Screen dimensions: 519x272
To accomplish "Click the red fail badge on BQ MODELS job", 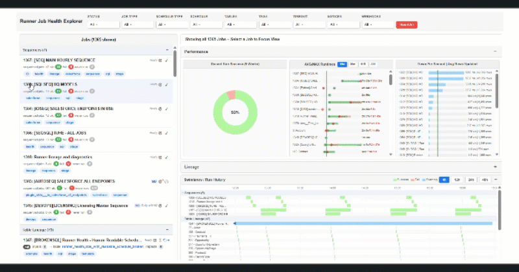I will [71, 91].
